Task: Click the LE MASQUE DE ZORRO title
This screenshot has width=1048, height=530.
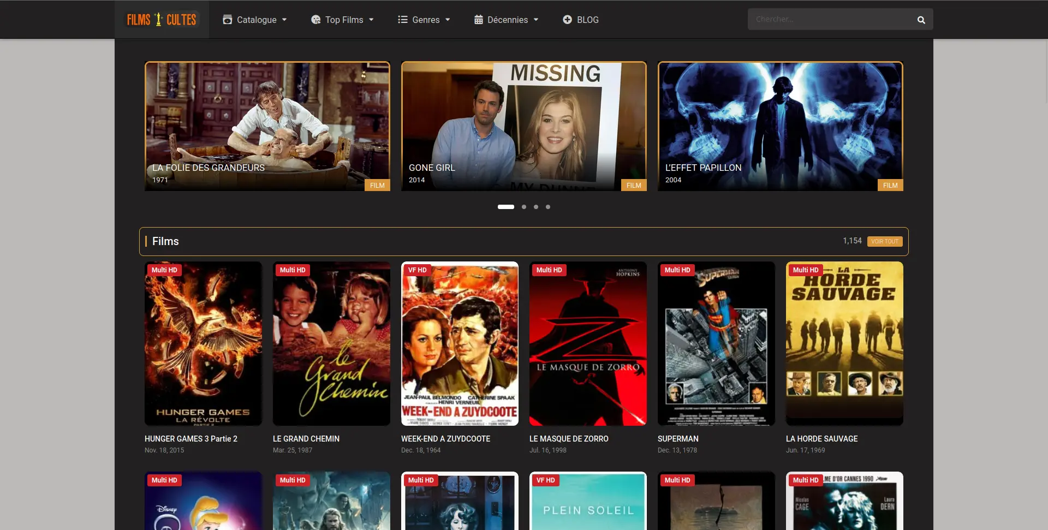Action: point(569,439)
